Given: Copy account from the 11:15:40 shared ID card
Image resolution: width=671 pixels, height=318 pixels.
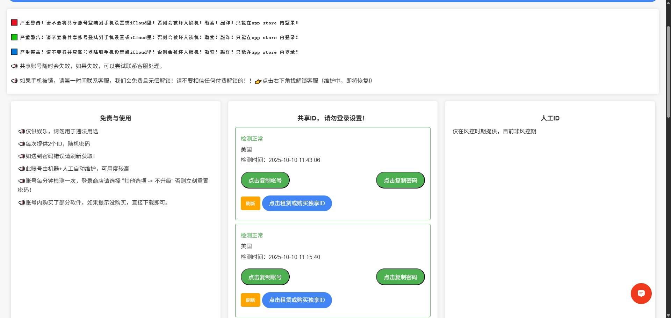Looking at the screenshot, I should (265, 277).
